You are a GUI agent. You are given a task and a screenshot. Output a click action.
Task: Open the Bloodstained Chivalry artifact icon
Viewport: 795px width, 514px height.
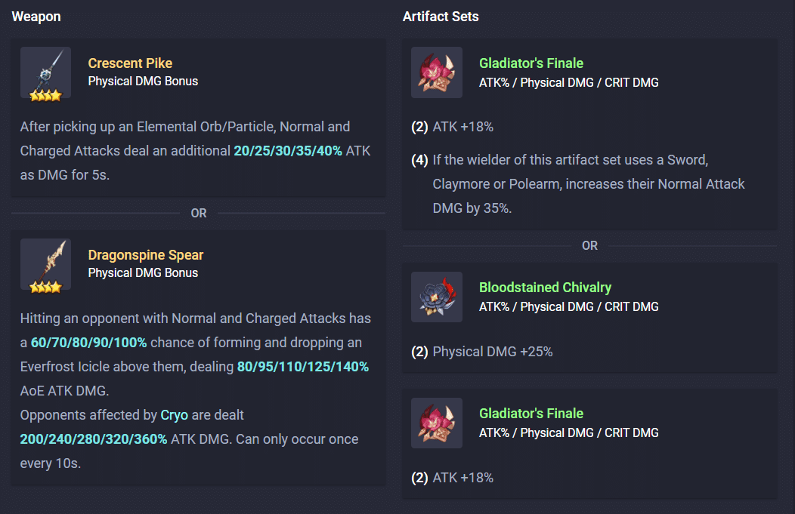click(x=436, y=297)
